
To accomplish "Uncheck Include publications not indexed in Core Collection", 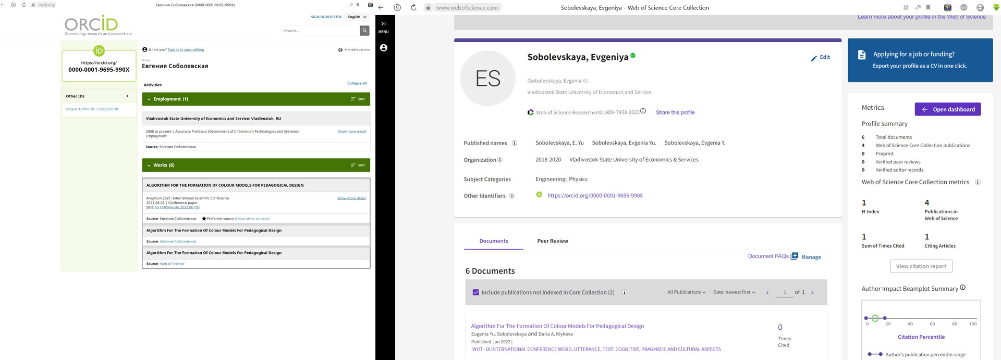I will (x=475, y=292).
